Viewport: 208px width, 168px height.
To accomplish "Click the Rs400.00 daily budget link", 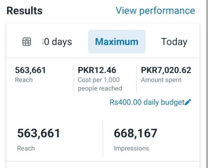I will [147, 102].
